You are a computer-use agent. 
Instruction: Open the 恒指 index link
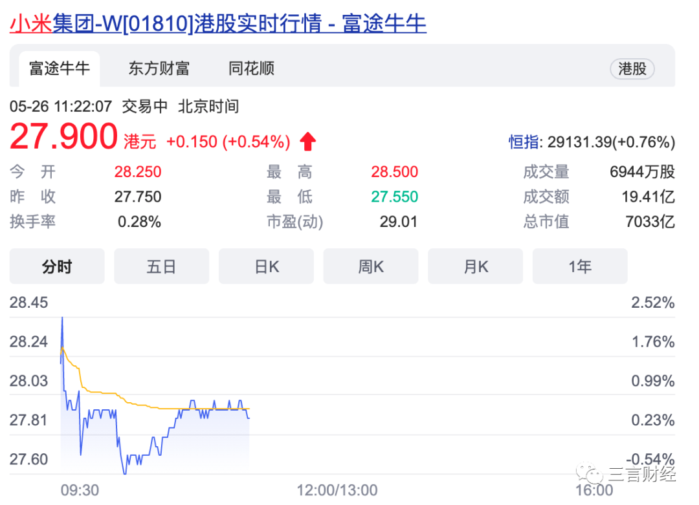[x=524, y=142]
